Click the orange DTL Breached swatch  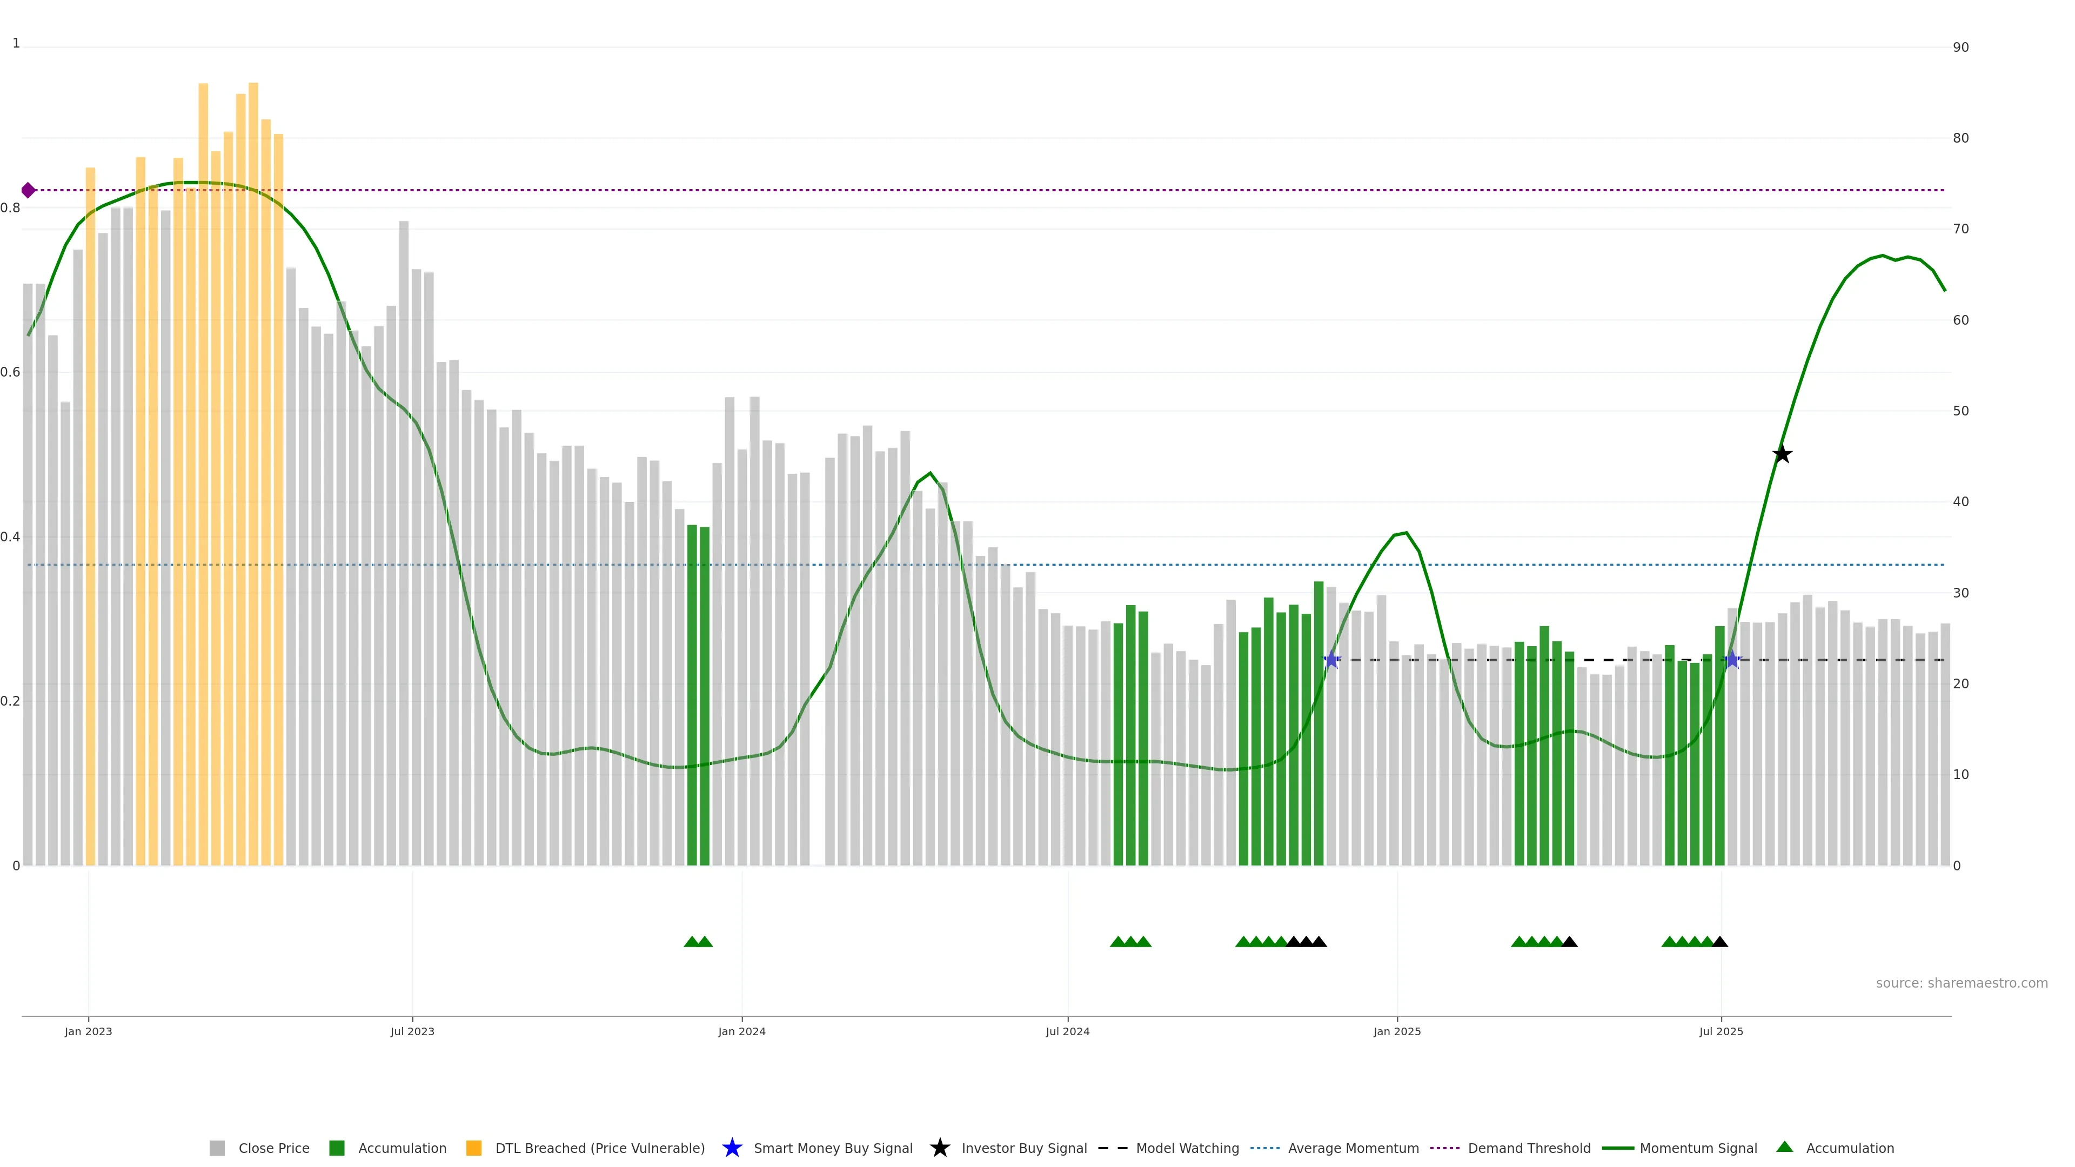(474, 1148)
